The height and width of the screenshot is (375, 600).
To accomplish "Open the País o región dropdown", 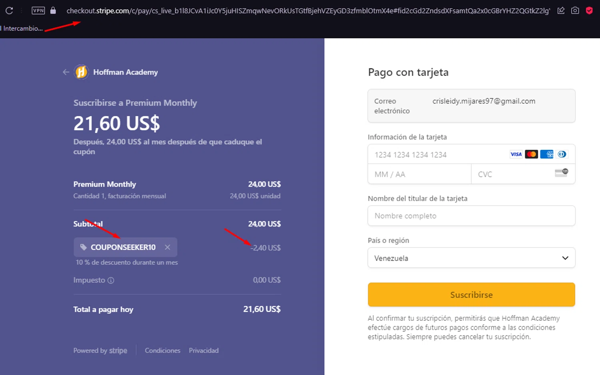I will [471, 258].
